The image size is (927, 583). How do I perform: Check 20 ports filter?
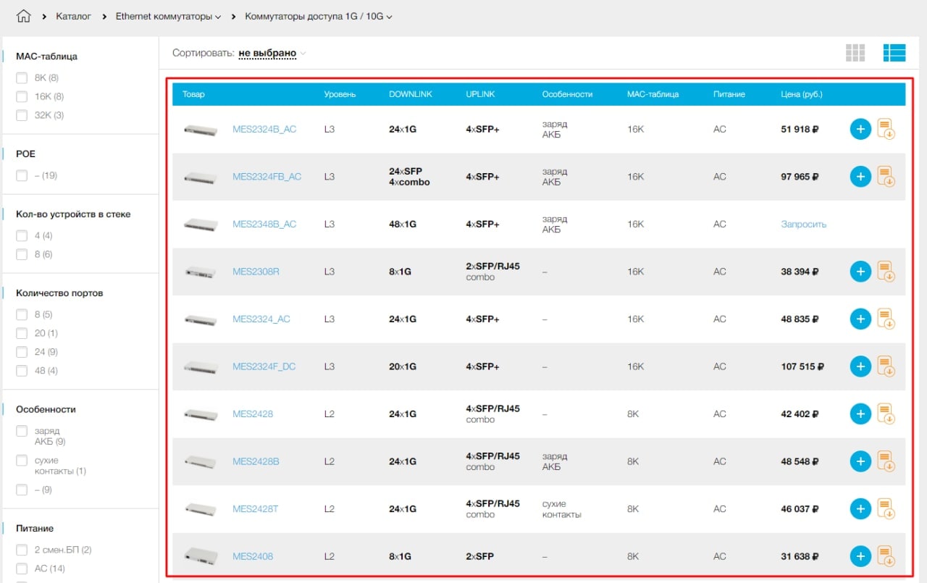click(22, 333)
